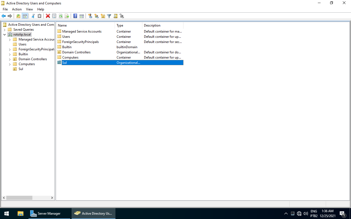Expand the Domain Controllers tree node
The width and height of the screenshot is (351, 219).
[x=10, y=59]
